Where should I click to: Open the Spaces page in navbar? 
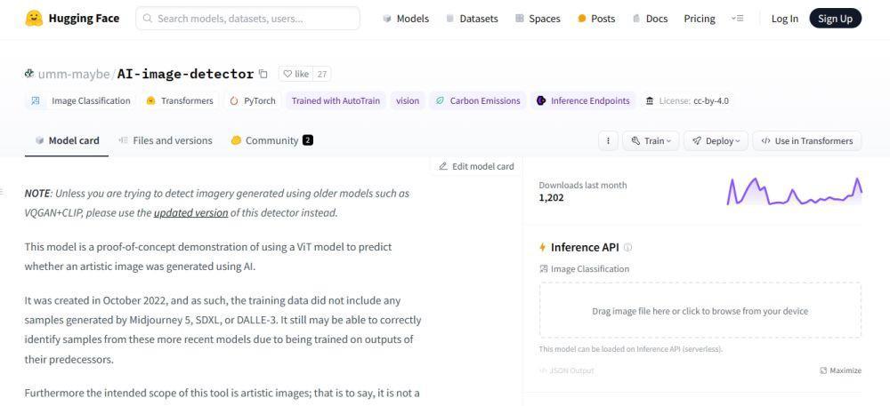point(538,19)
